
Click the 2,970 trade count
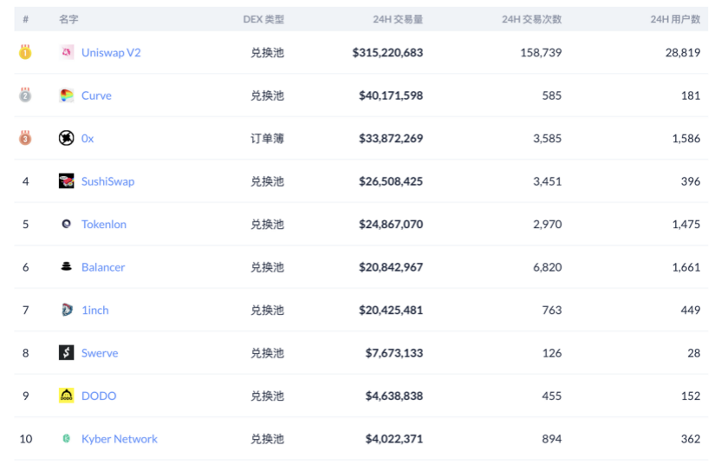click(547, 224)
